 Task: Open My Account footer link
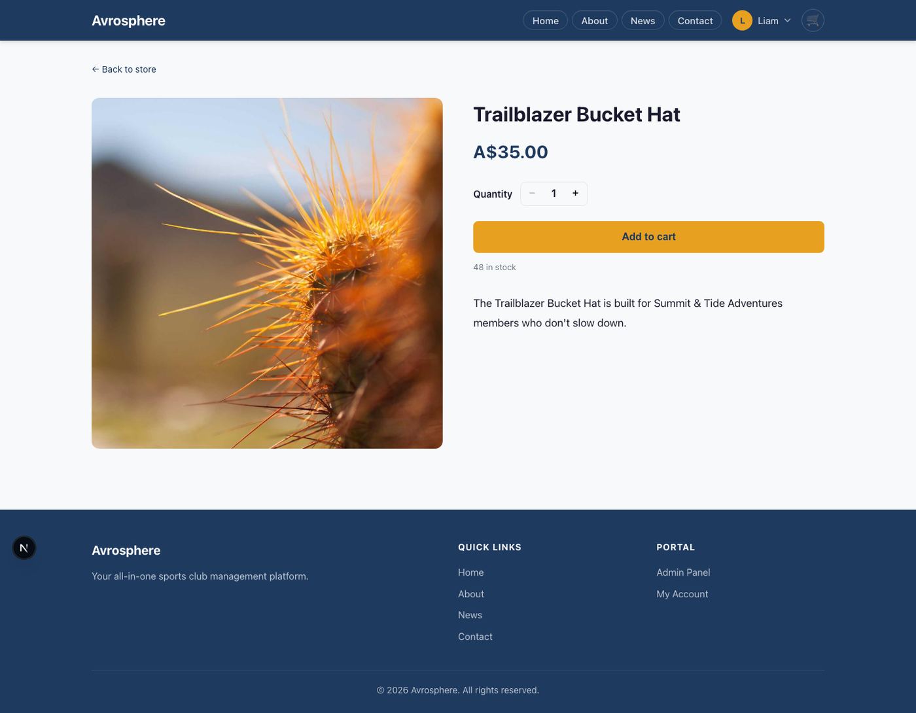point(682,594)
